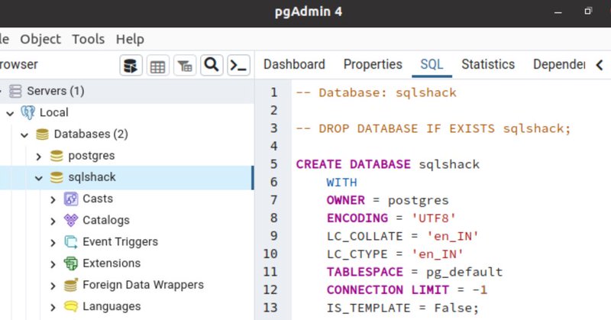Click the Databases node icon
Image resolution: width=611 pixels, height=320 pixels.
point(42,134)
